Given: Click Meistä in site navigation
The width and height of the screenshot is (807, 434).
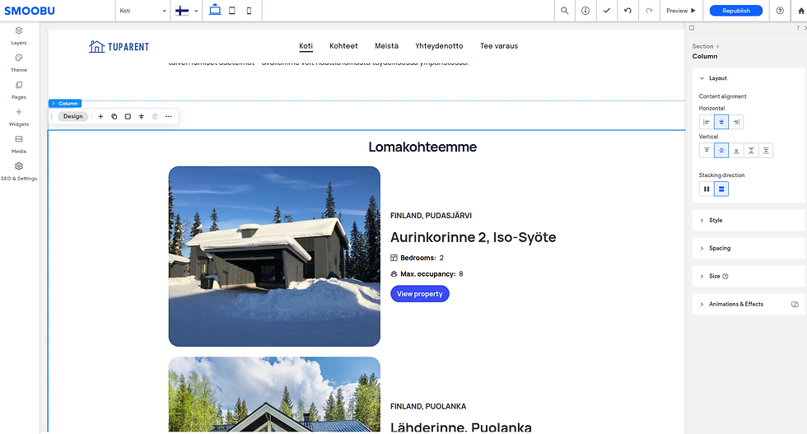Looking at the screenshot, I should 386,46.
